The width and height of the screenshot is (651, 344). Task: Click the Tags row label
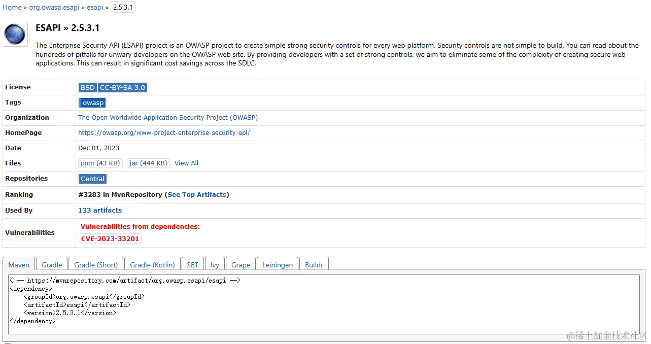click(13, 102)
